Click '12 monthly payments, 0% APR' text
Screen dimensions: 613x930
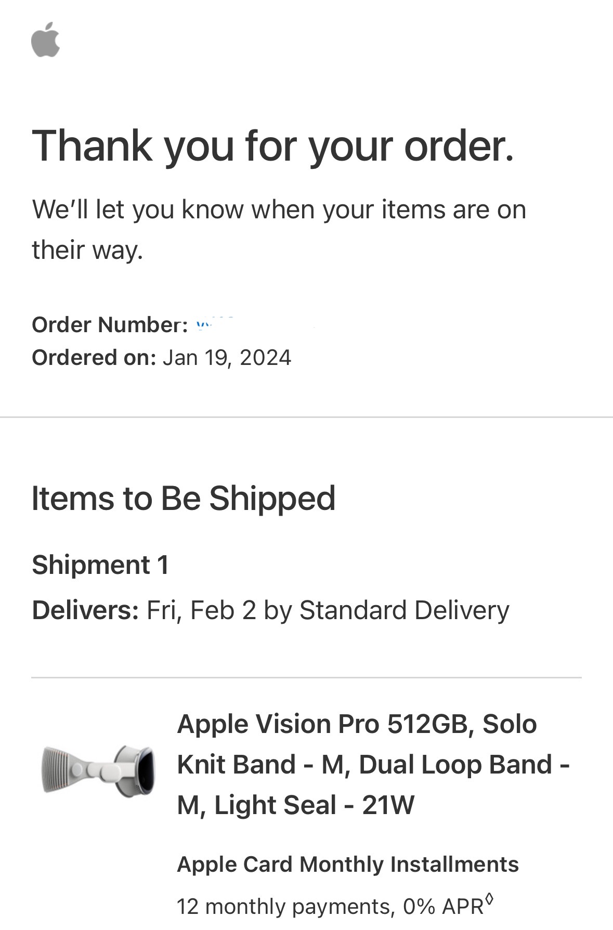tap(330, 907)
